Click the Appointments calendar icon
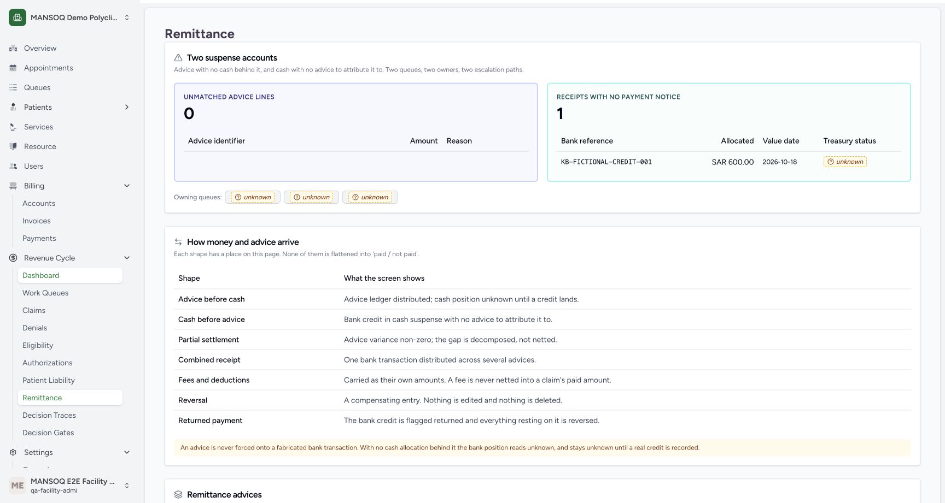 coord(13,68)
